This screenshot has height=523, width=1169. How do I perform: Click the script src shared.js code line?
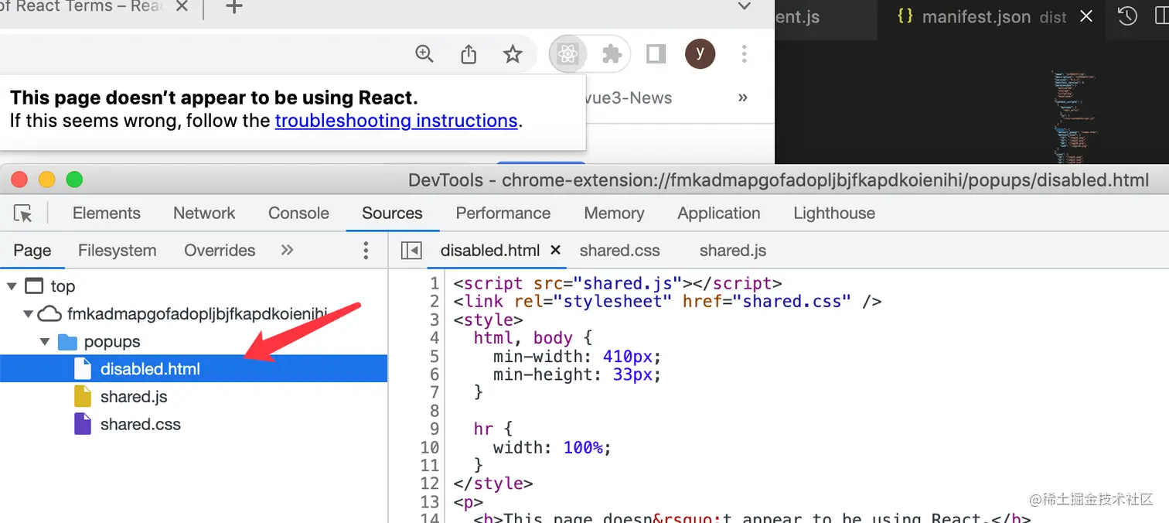click(x=618, y=283)
